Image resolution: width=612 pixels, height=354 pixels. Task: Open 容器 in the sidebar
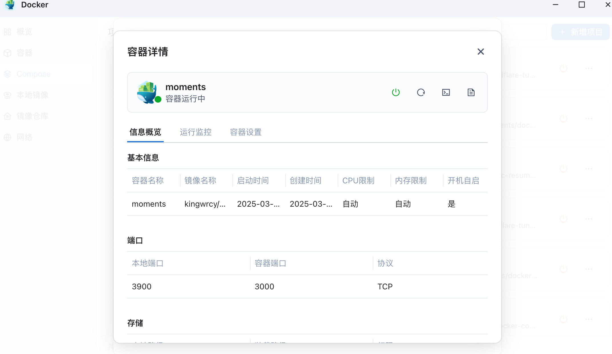(24, 53)
